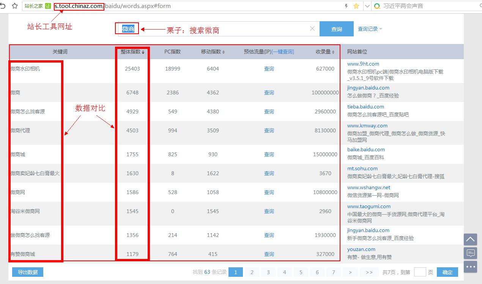
Task: Click the yellow favorites star icon
Action: (x=356, y=6)
